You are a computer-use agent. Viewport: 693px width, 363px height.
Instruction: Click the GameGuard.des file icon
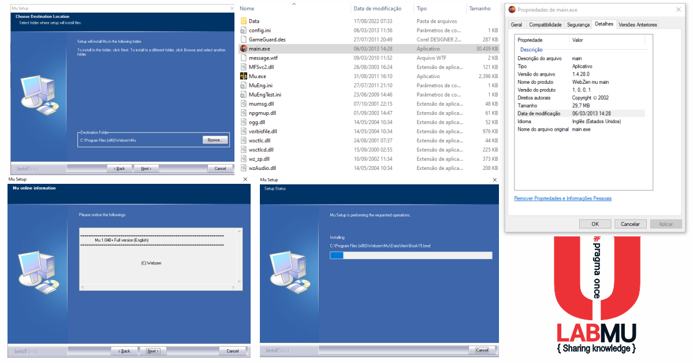point(244,39)
